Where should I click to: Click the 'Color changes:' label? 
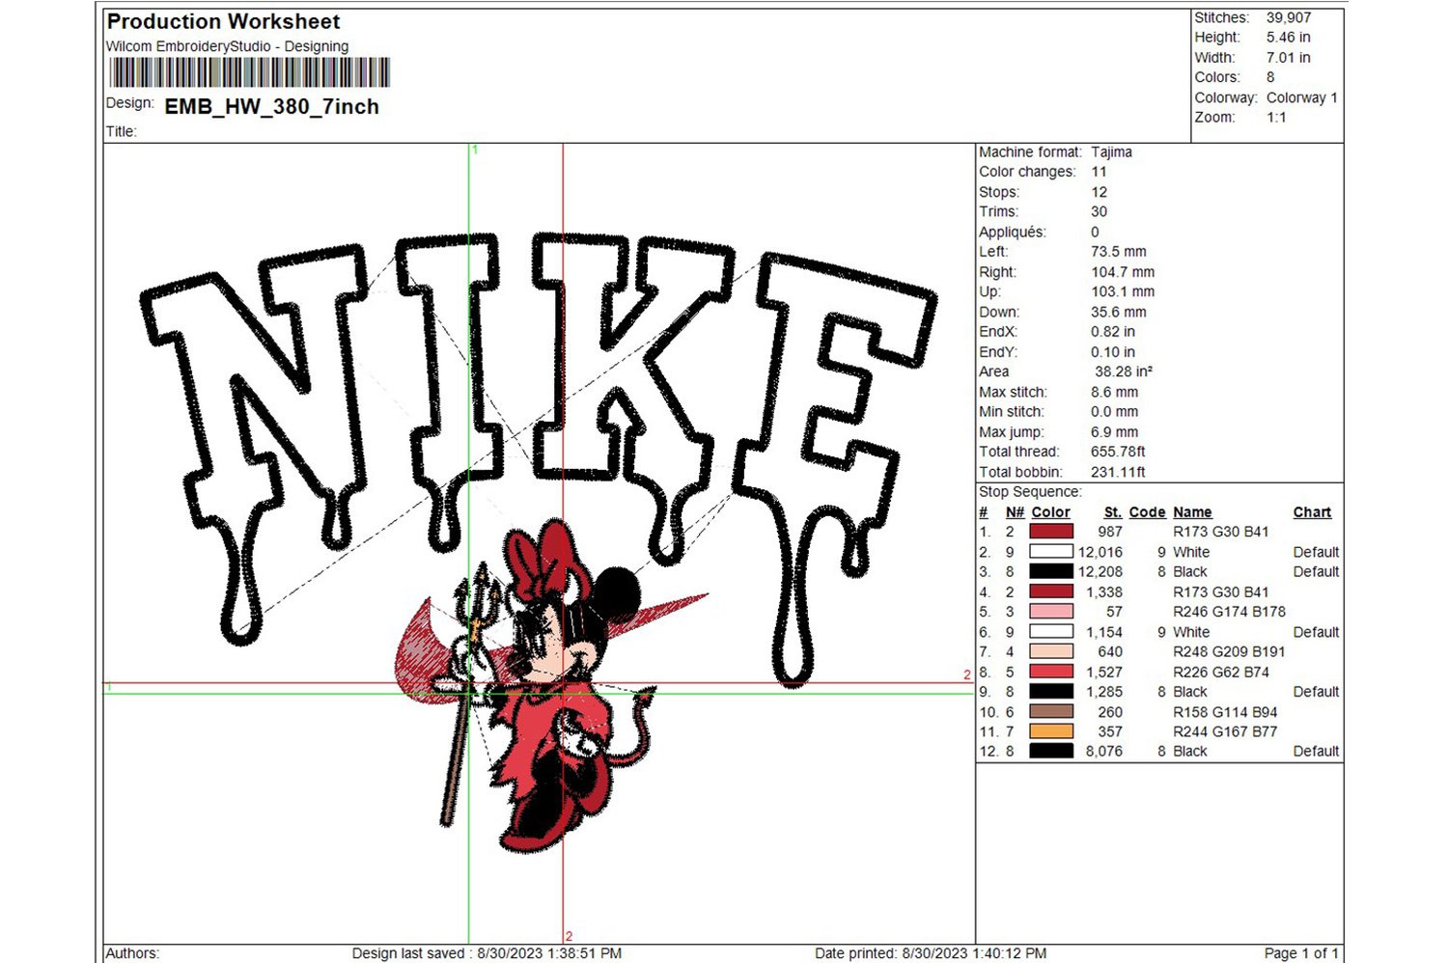pos(1027,172)
